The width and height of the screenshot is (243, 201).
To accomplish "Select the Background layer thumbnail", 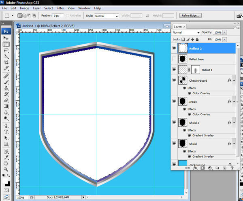I will (183, 163).
